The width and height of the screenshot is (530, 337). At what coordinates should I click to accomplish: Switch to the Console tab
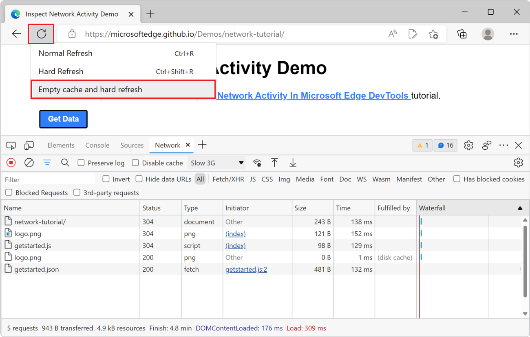click(97, 145)
